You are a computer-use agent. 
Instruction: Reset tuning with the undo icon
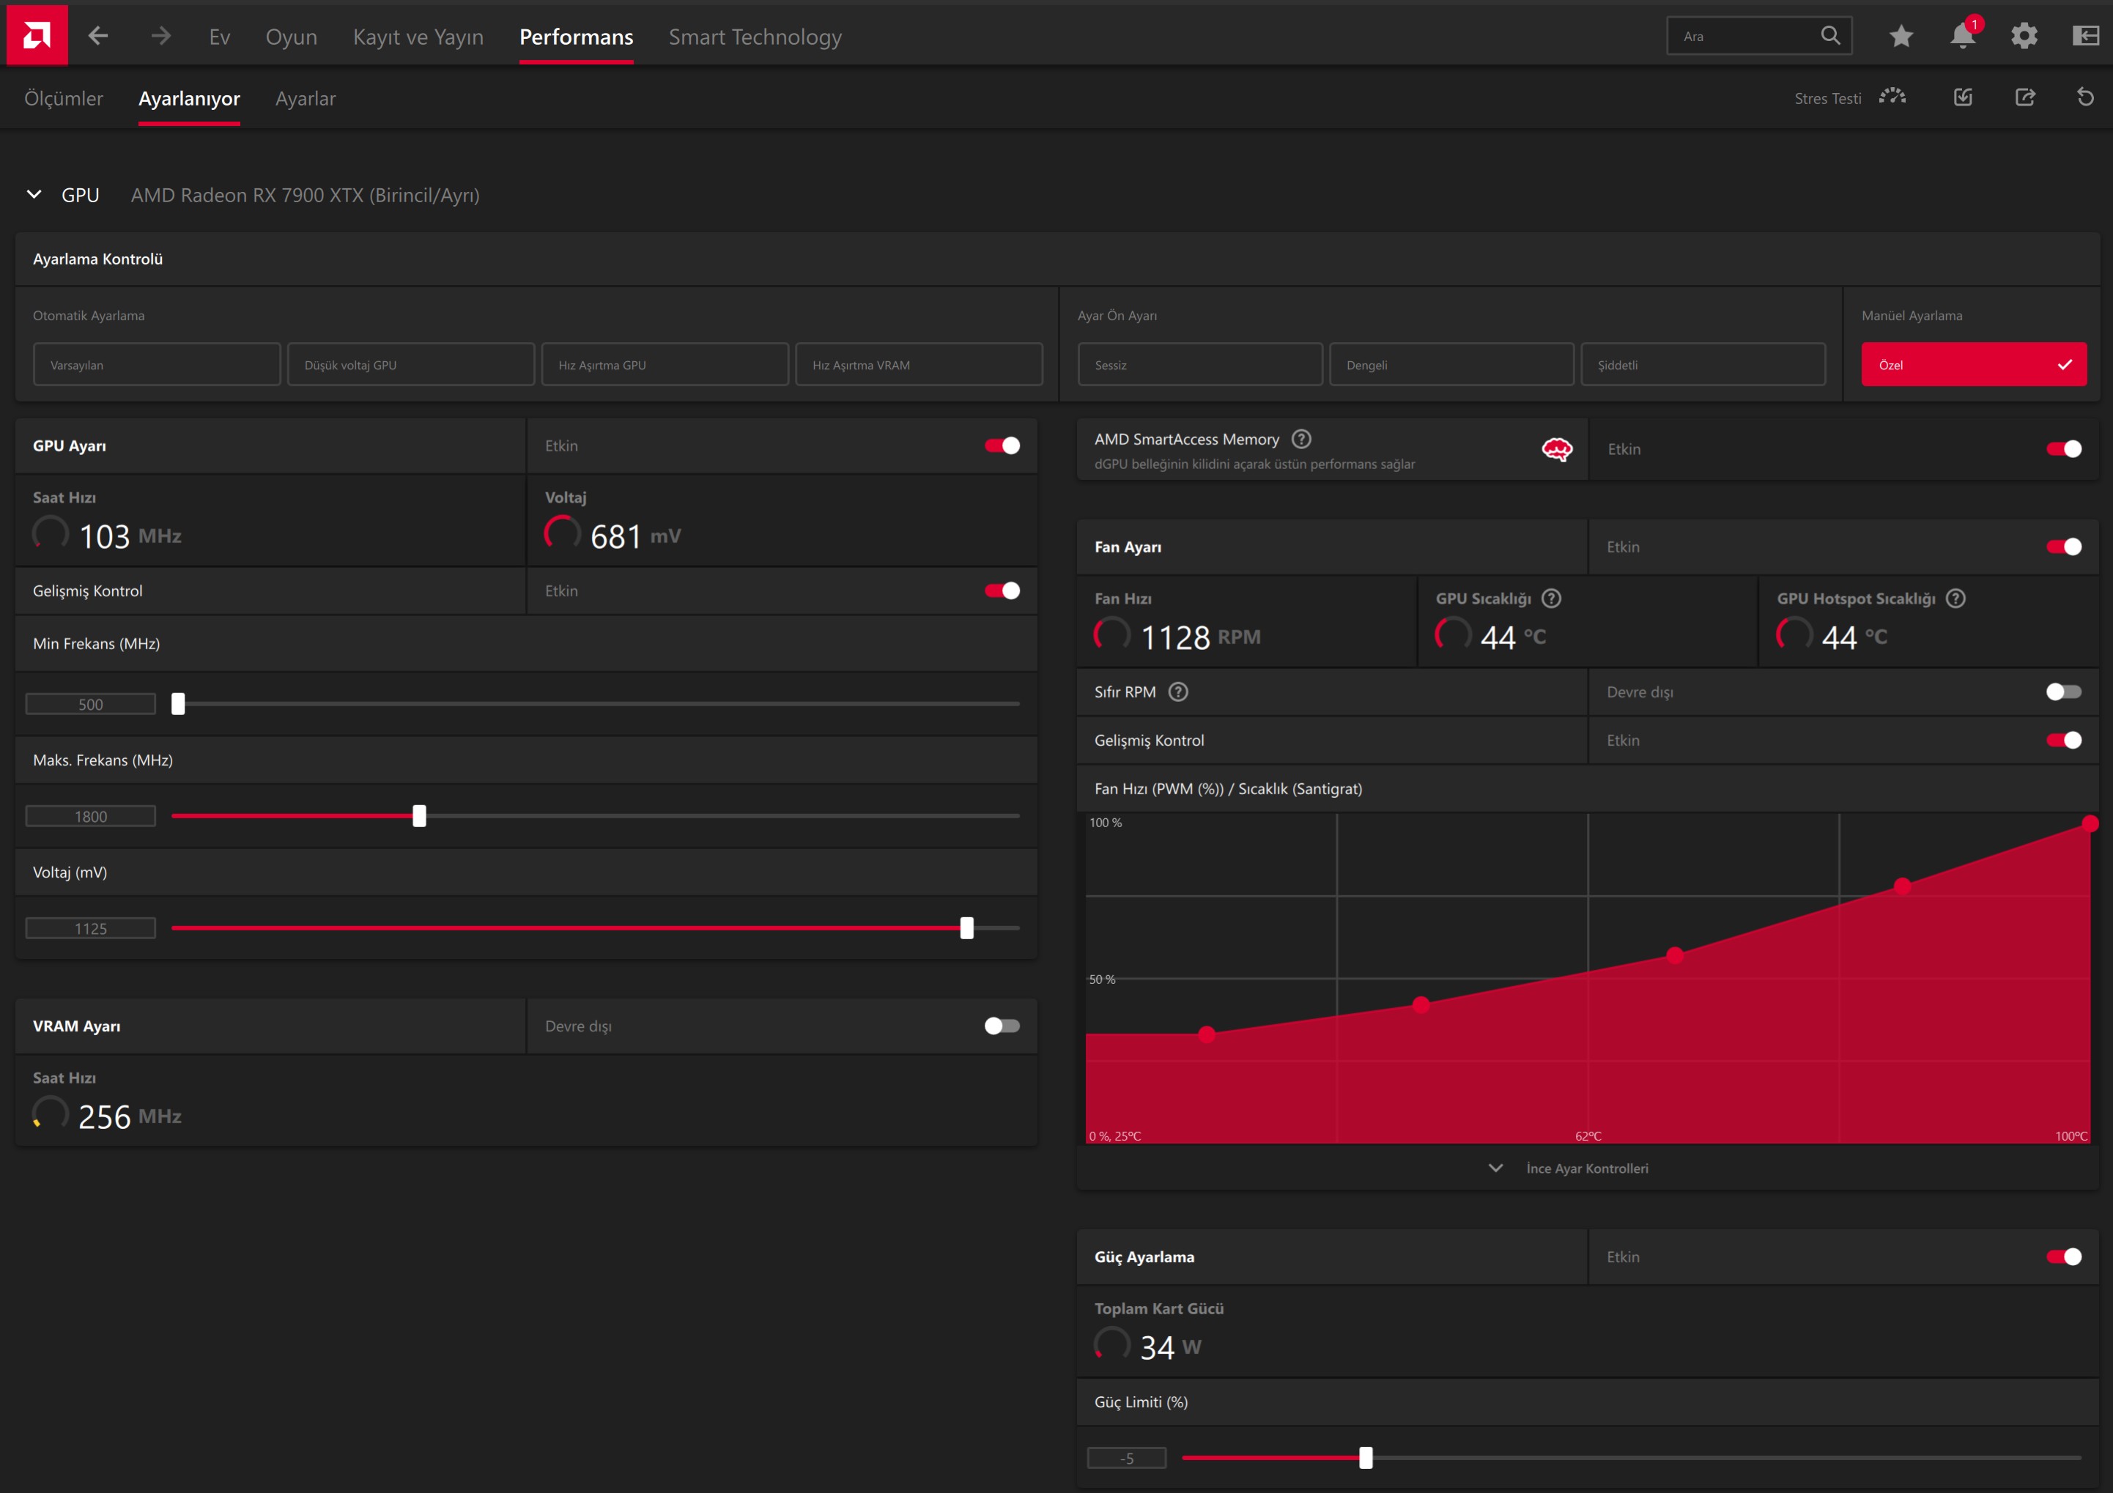2085,97
